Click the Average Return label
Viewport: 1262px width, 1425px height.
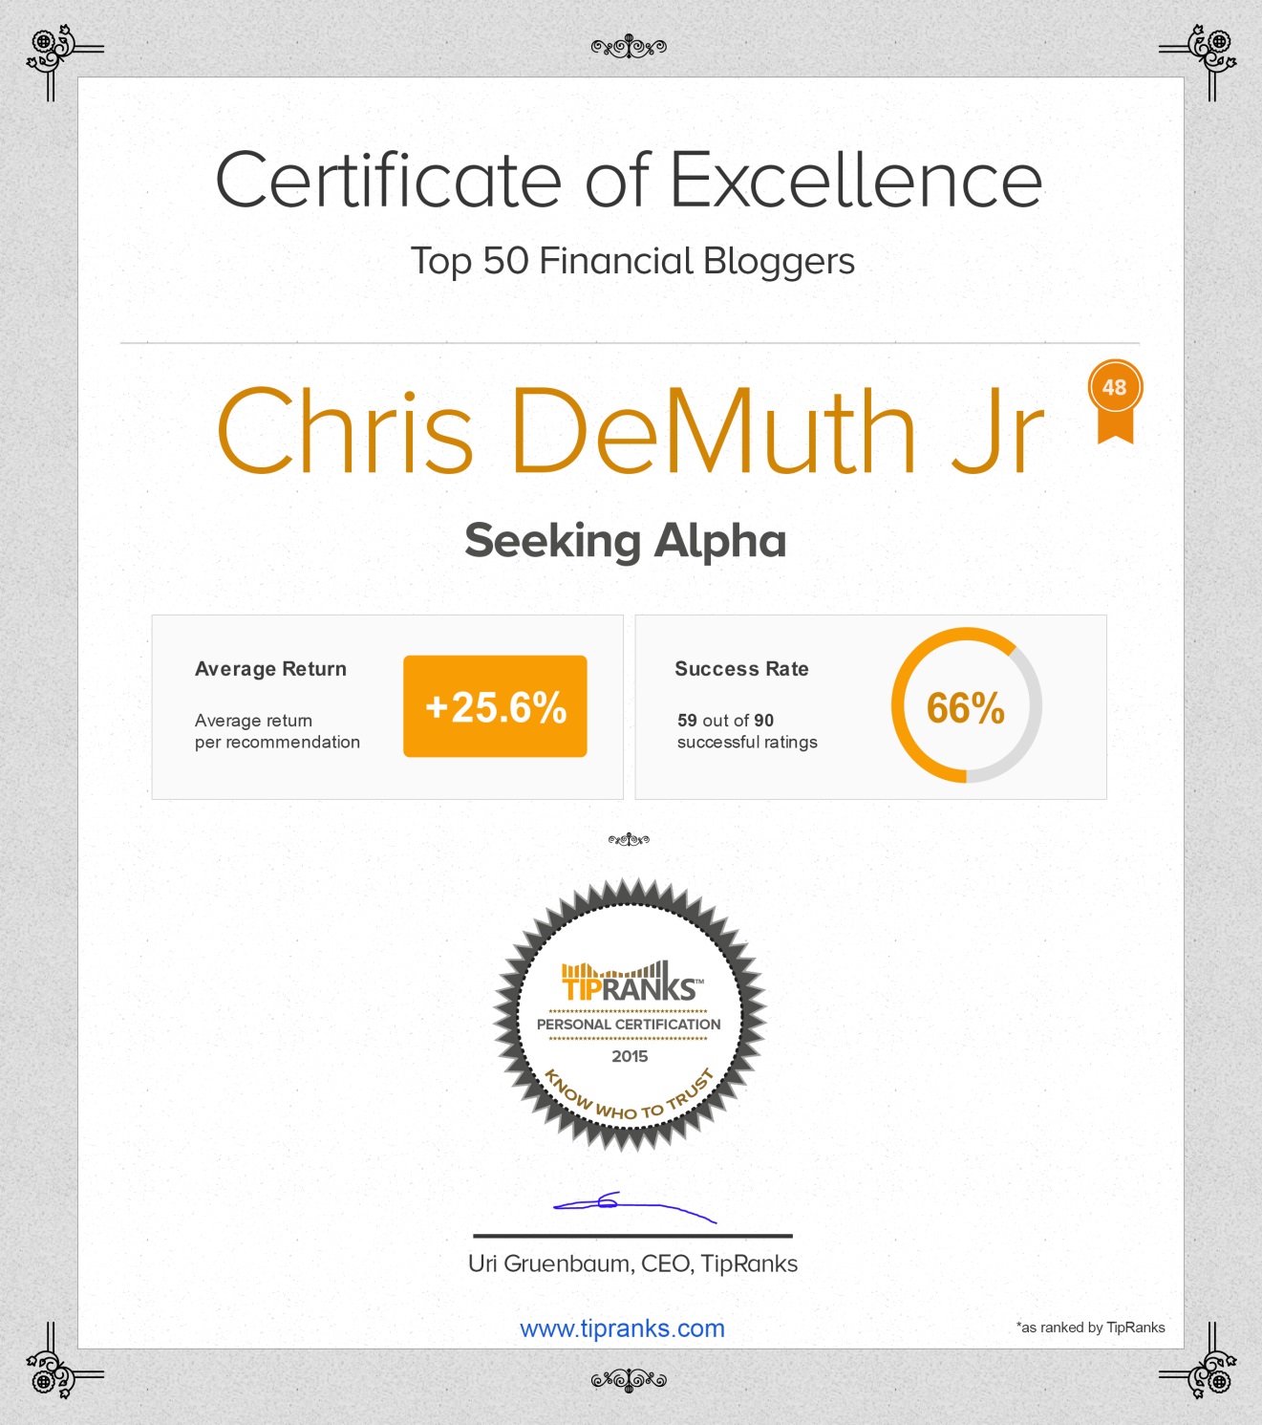coord(270,669)
